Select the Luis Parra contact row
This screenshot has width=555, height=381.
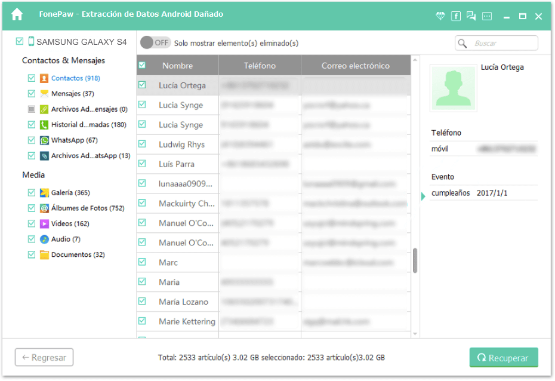273,164
